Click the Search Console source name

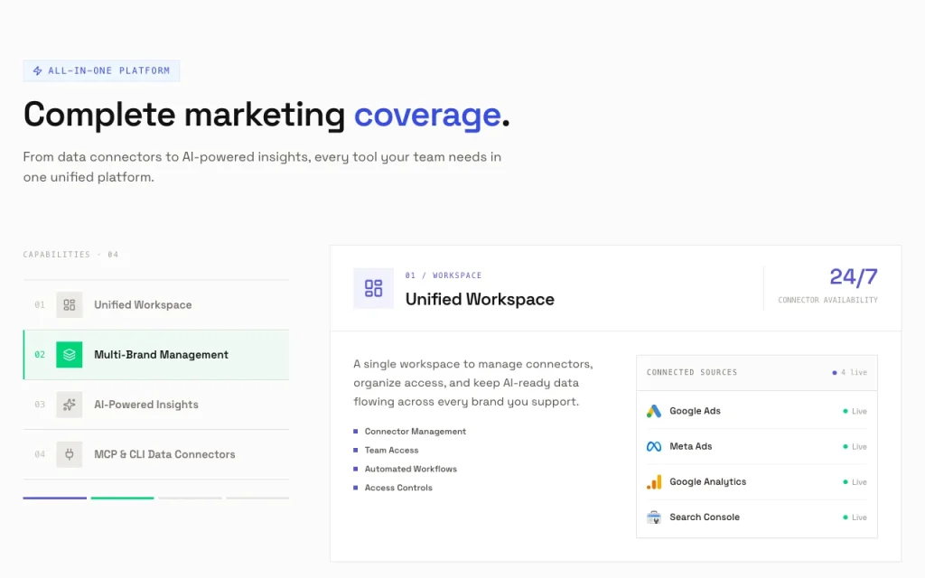(705, 517)
